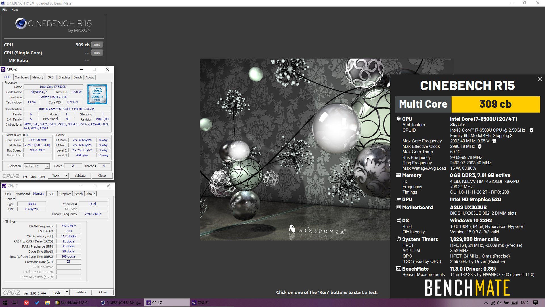Click the System Timers clock icon
Screen dimensions: 545x307
(x=399, y=239)
